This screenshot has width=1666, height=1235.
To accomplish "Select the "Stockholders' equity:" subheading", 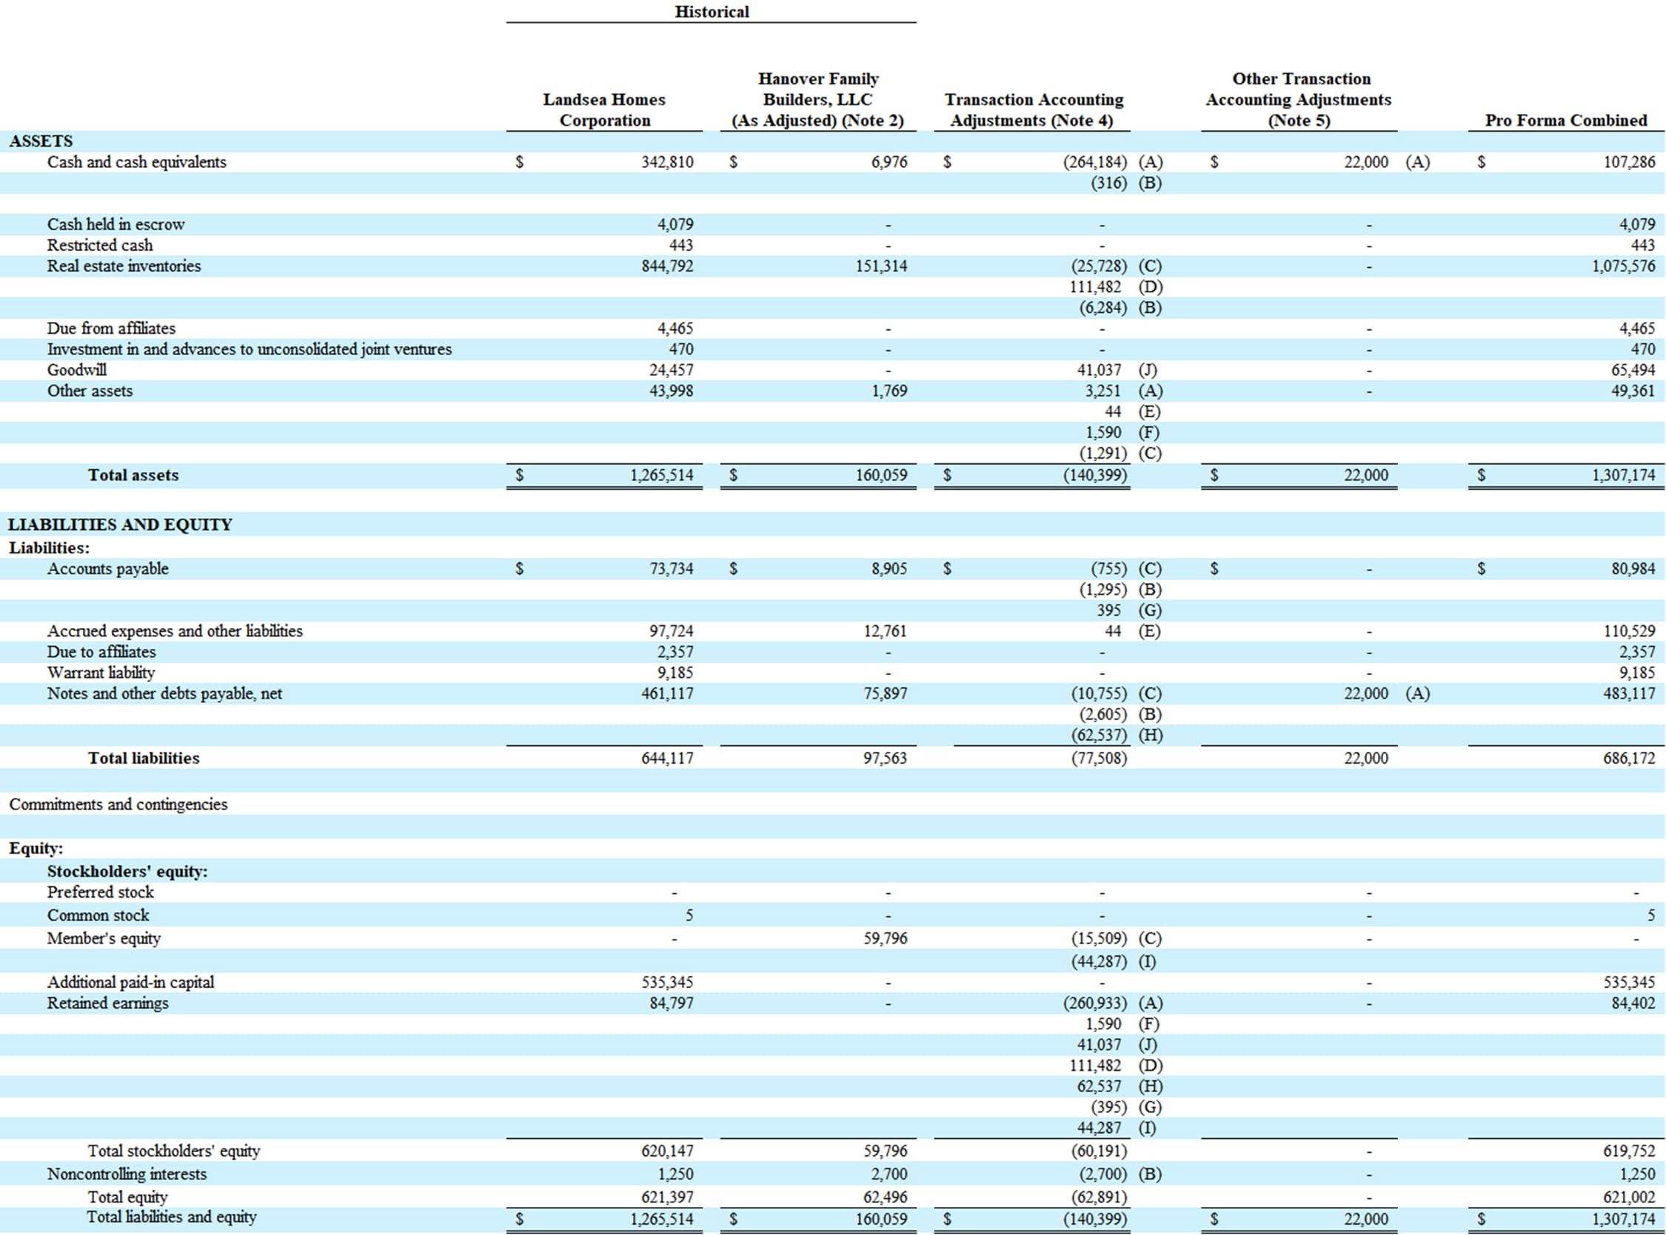I will tap(127, 872).
